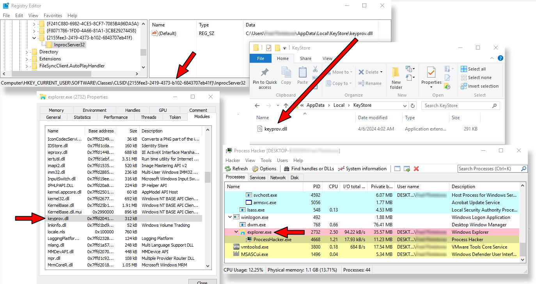
Task: Go Up one folder level in KeyStore
Action: 286,106
